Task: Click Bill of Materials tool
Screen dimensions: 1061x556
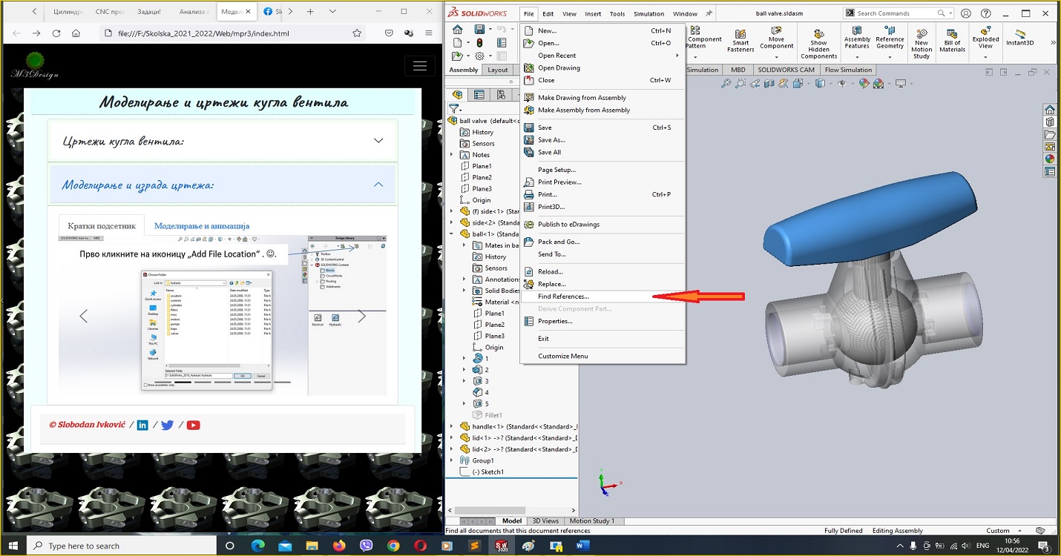Action: (x=953, y=39)
